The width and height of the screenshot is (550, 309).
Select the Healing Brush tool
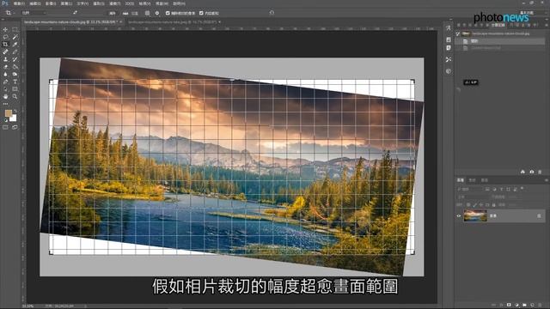click(5, 51)
